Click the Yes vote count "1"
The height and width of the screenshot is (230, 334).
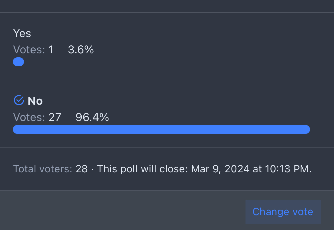coord(51,50)
